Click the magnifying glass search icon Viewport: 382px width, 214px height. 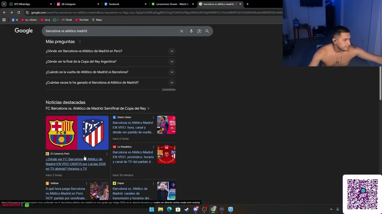point(207,31)
